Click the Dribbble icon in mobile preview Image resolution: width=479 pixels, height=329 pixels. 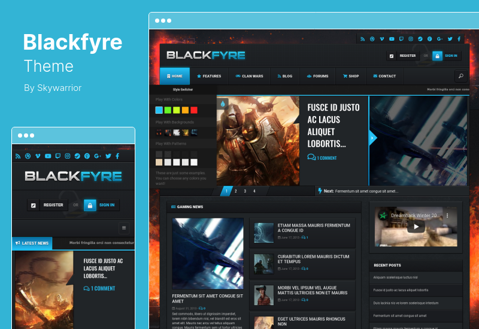click(28, 156)
